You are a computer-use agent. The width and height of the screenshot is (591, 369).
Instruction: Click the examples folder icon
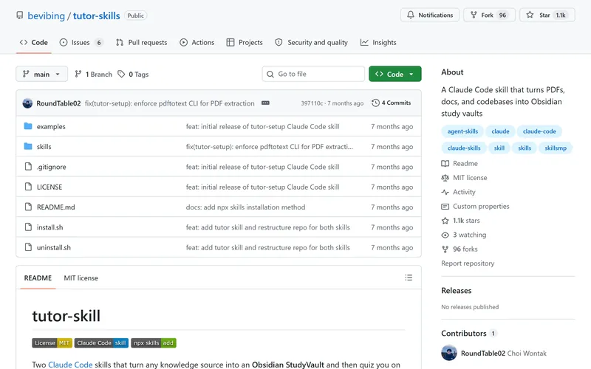tap(28, 126)
